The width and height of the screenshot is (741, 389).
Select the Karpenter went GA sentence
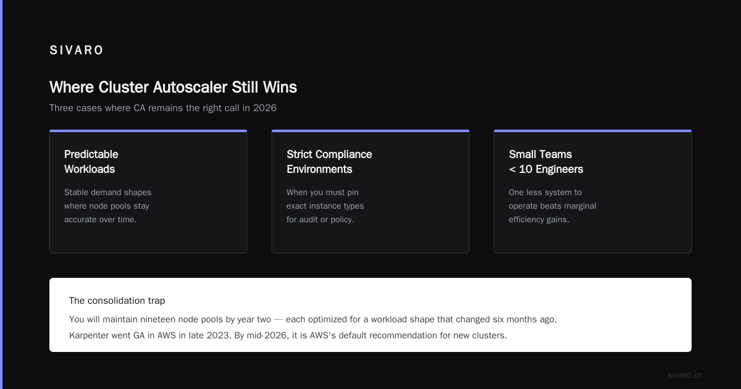[x=288, y=336]
